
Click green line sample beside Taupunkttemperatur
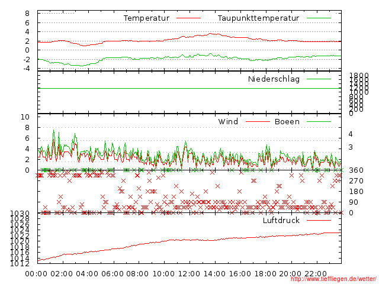319,18
